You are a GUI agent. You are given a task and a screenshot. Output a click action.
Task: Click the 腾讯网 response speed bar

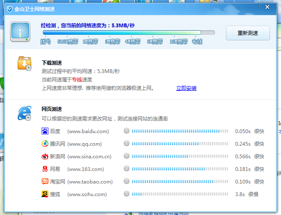tap(180, 144)
